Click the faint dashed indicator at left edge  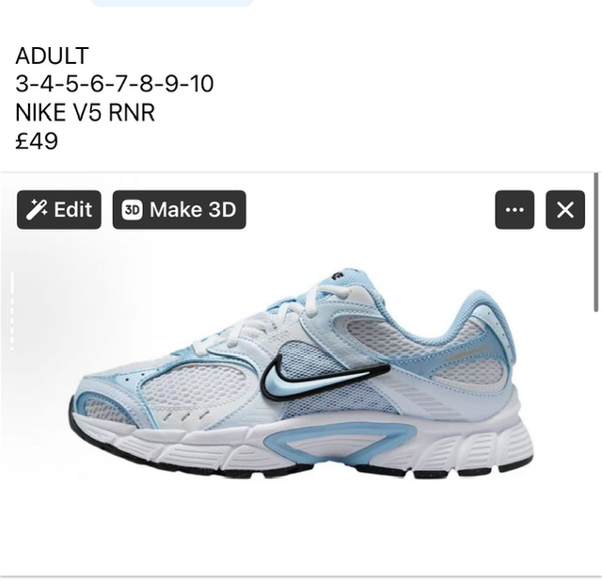(x=12, y=311)
